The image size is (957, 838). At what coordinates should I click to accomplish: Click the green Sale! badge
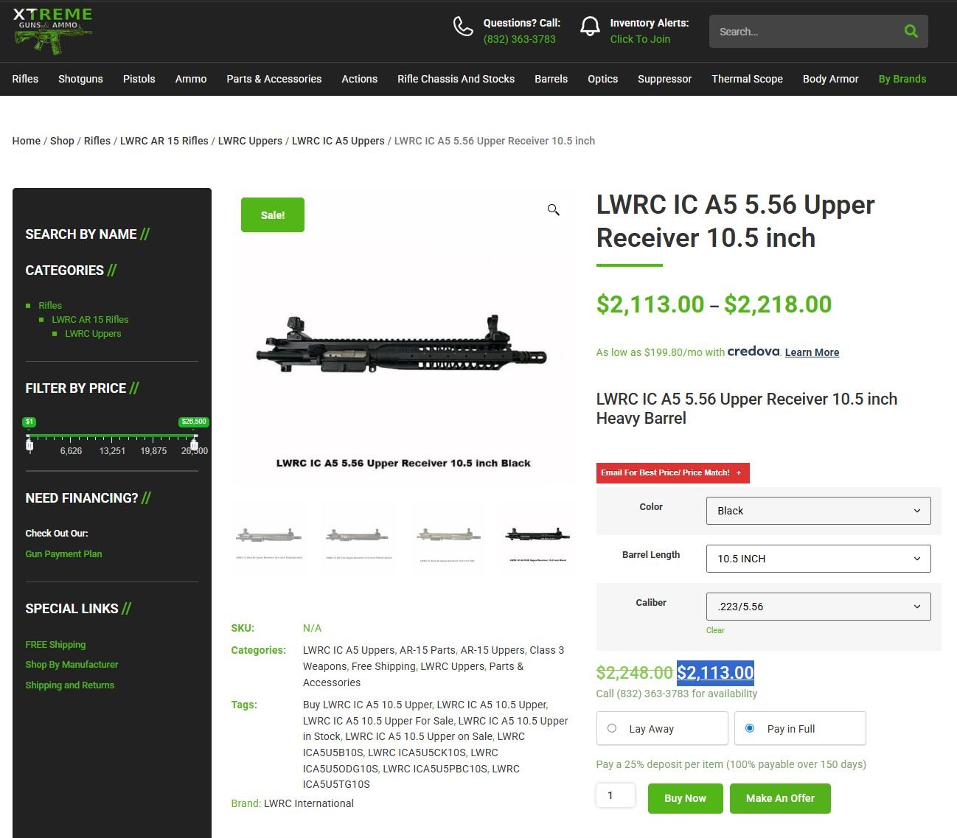pyautogui.click(x=272, y=215)
